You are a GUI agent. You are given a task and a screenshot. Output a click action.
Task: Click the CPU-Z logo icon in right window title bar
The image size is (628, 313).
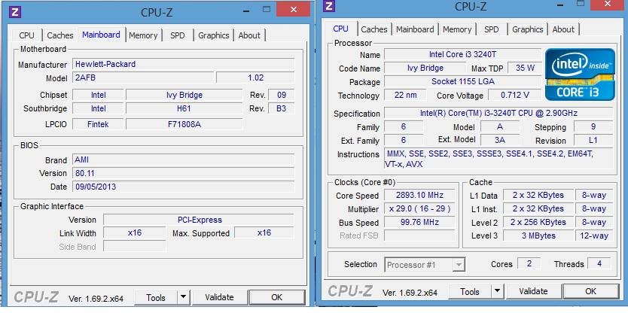329,5
